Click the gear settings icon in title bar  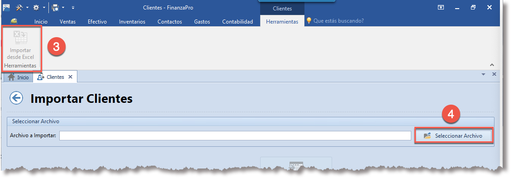36,7
